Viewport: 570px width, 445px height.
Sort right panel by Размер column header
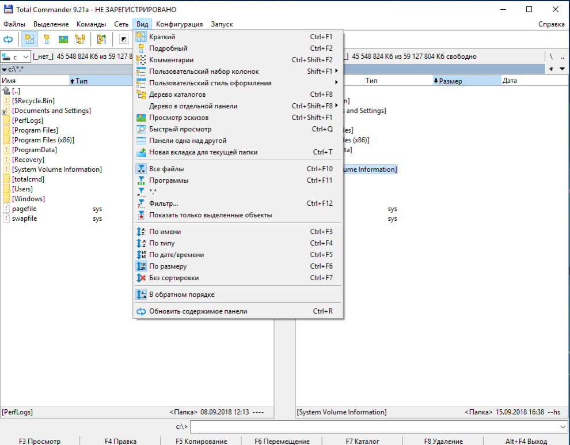(467, 81)
